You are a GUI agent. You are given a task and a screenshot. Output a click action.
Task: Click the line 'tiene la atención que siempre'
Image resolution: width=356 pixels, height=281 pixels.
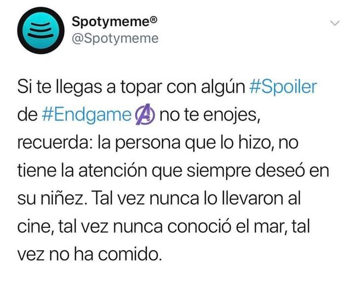(134, 171)
